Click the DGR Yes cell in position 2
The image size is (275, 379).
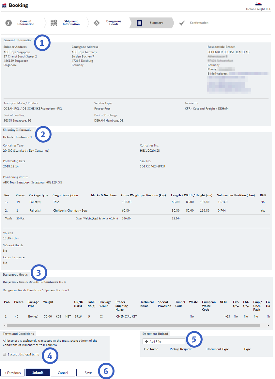pos(263,211)
